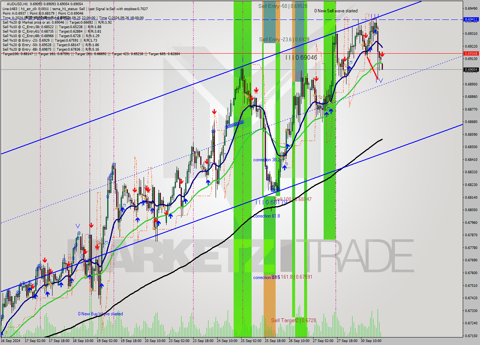480x345 pixels.
Task: Click the '27 Sep 02:00' time label
Action: [323, 341]
